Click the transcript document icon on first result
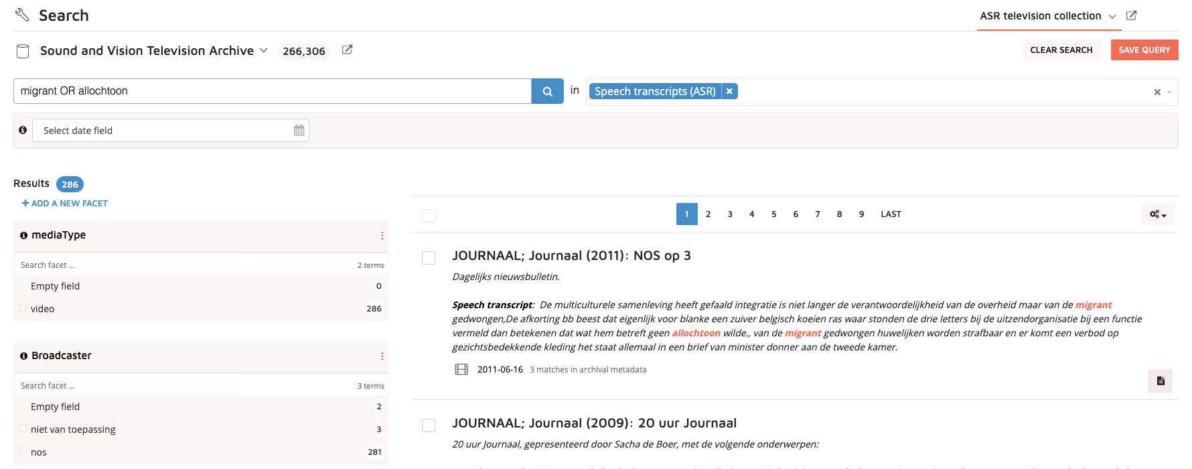This screenshot has height=469, width=1192. [x=1160, y=381]
